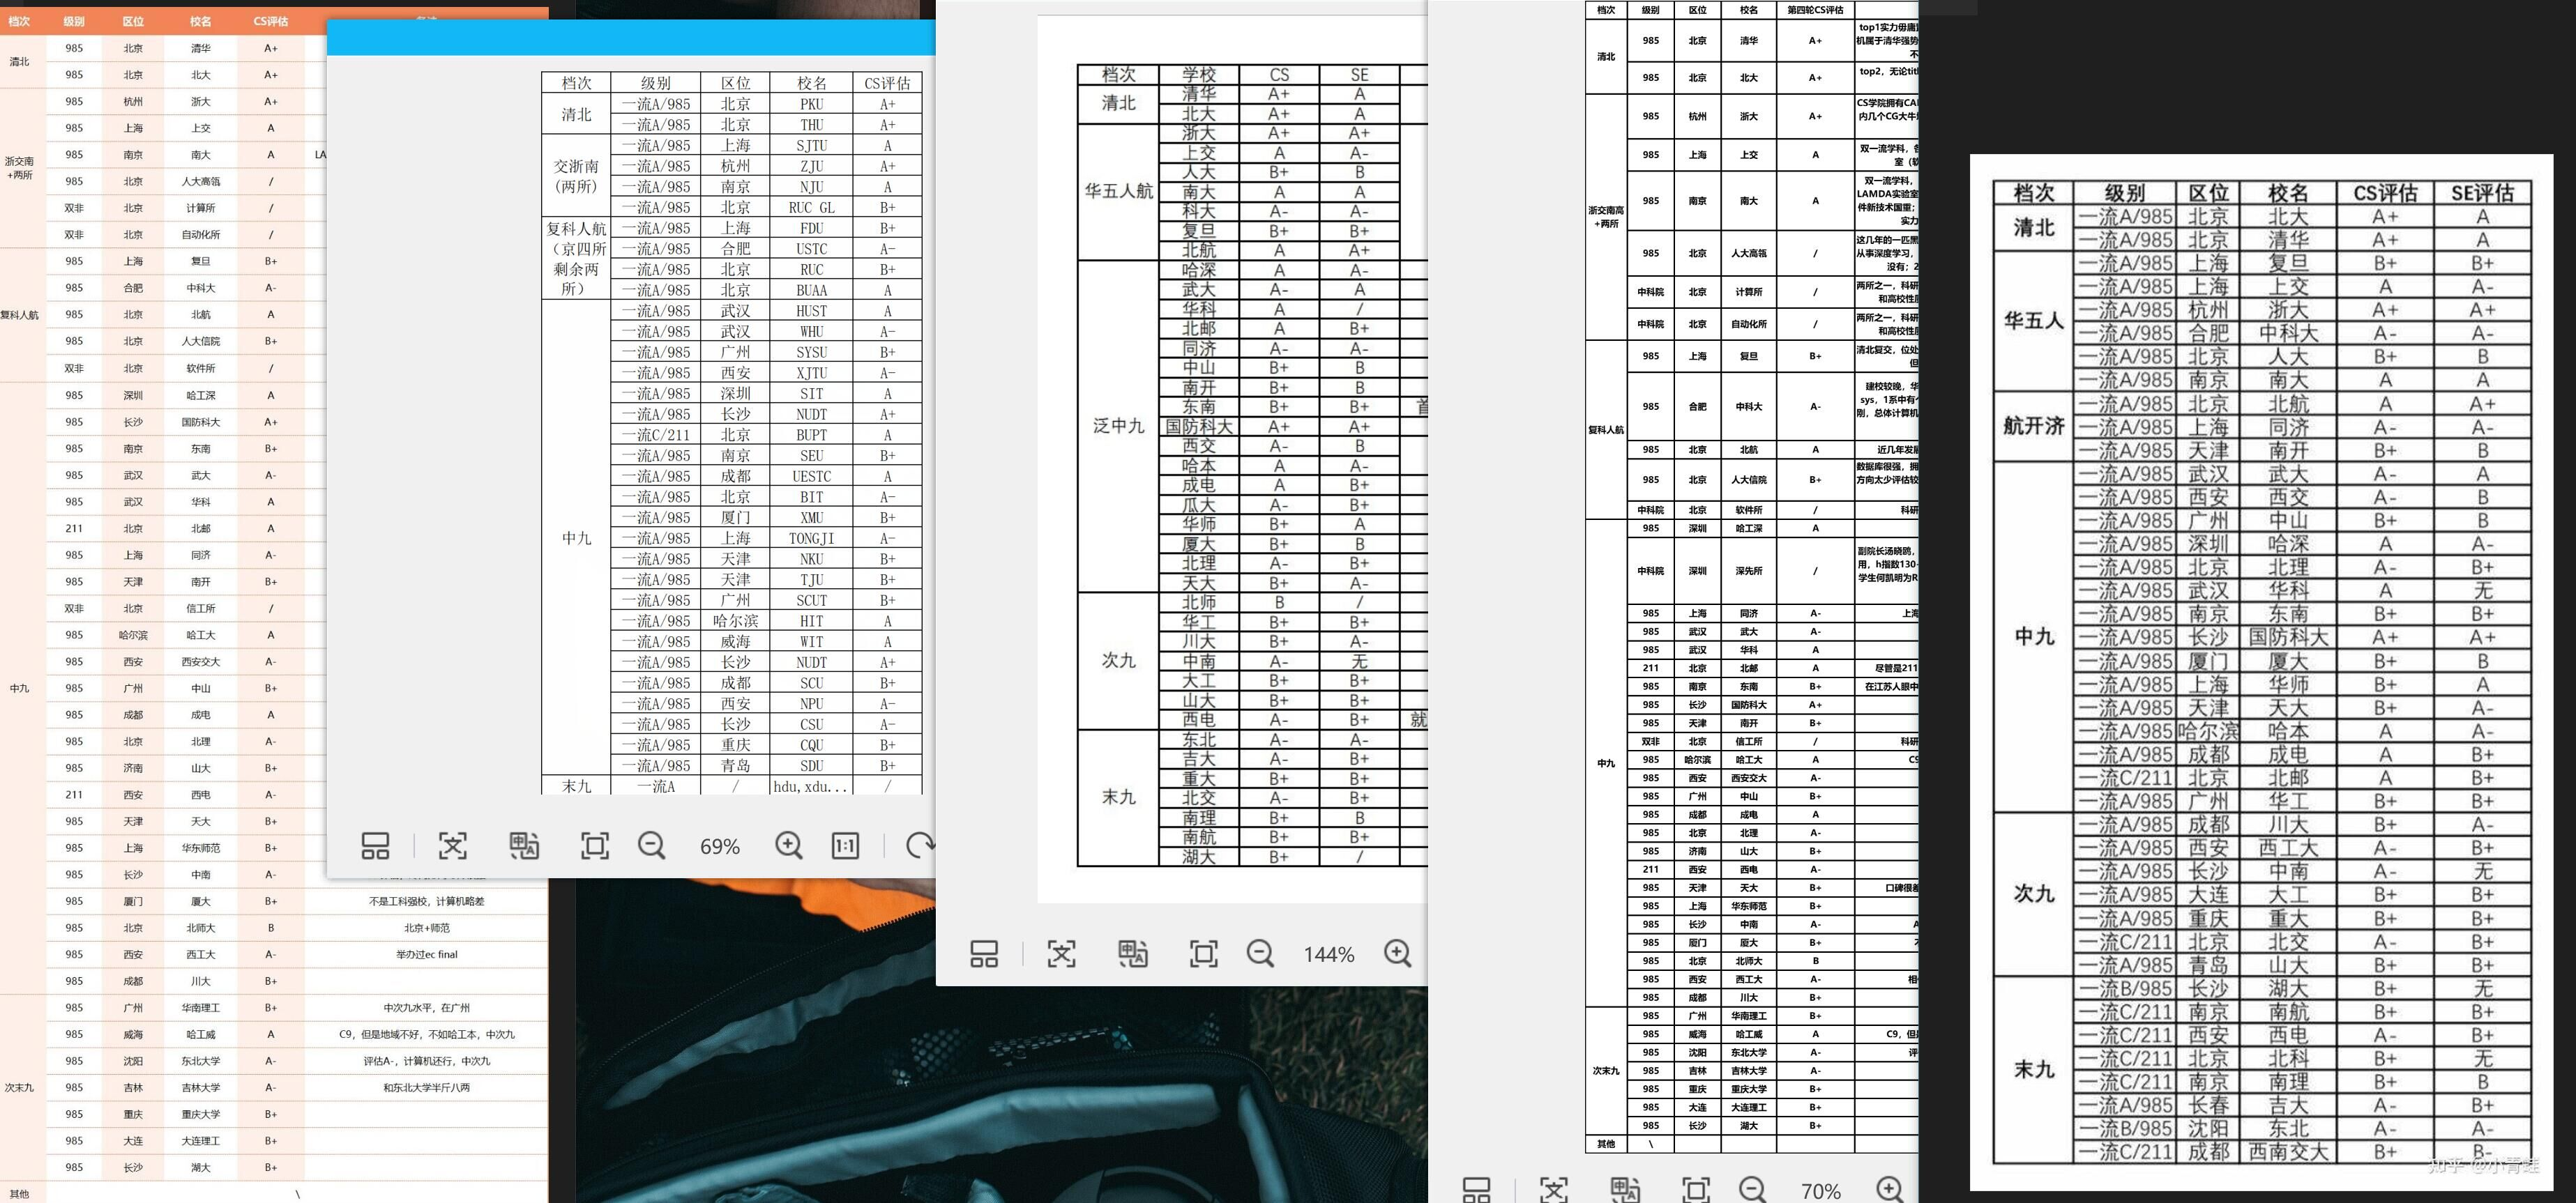Click 'TONGJI' cell in 69% viewer table
This screenshot has height=1203, width=2576.
[812, 539]
